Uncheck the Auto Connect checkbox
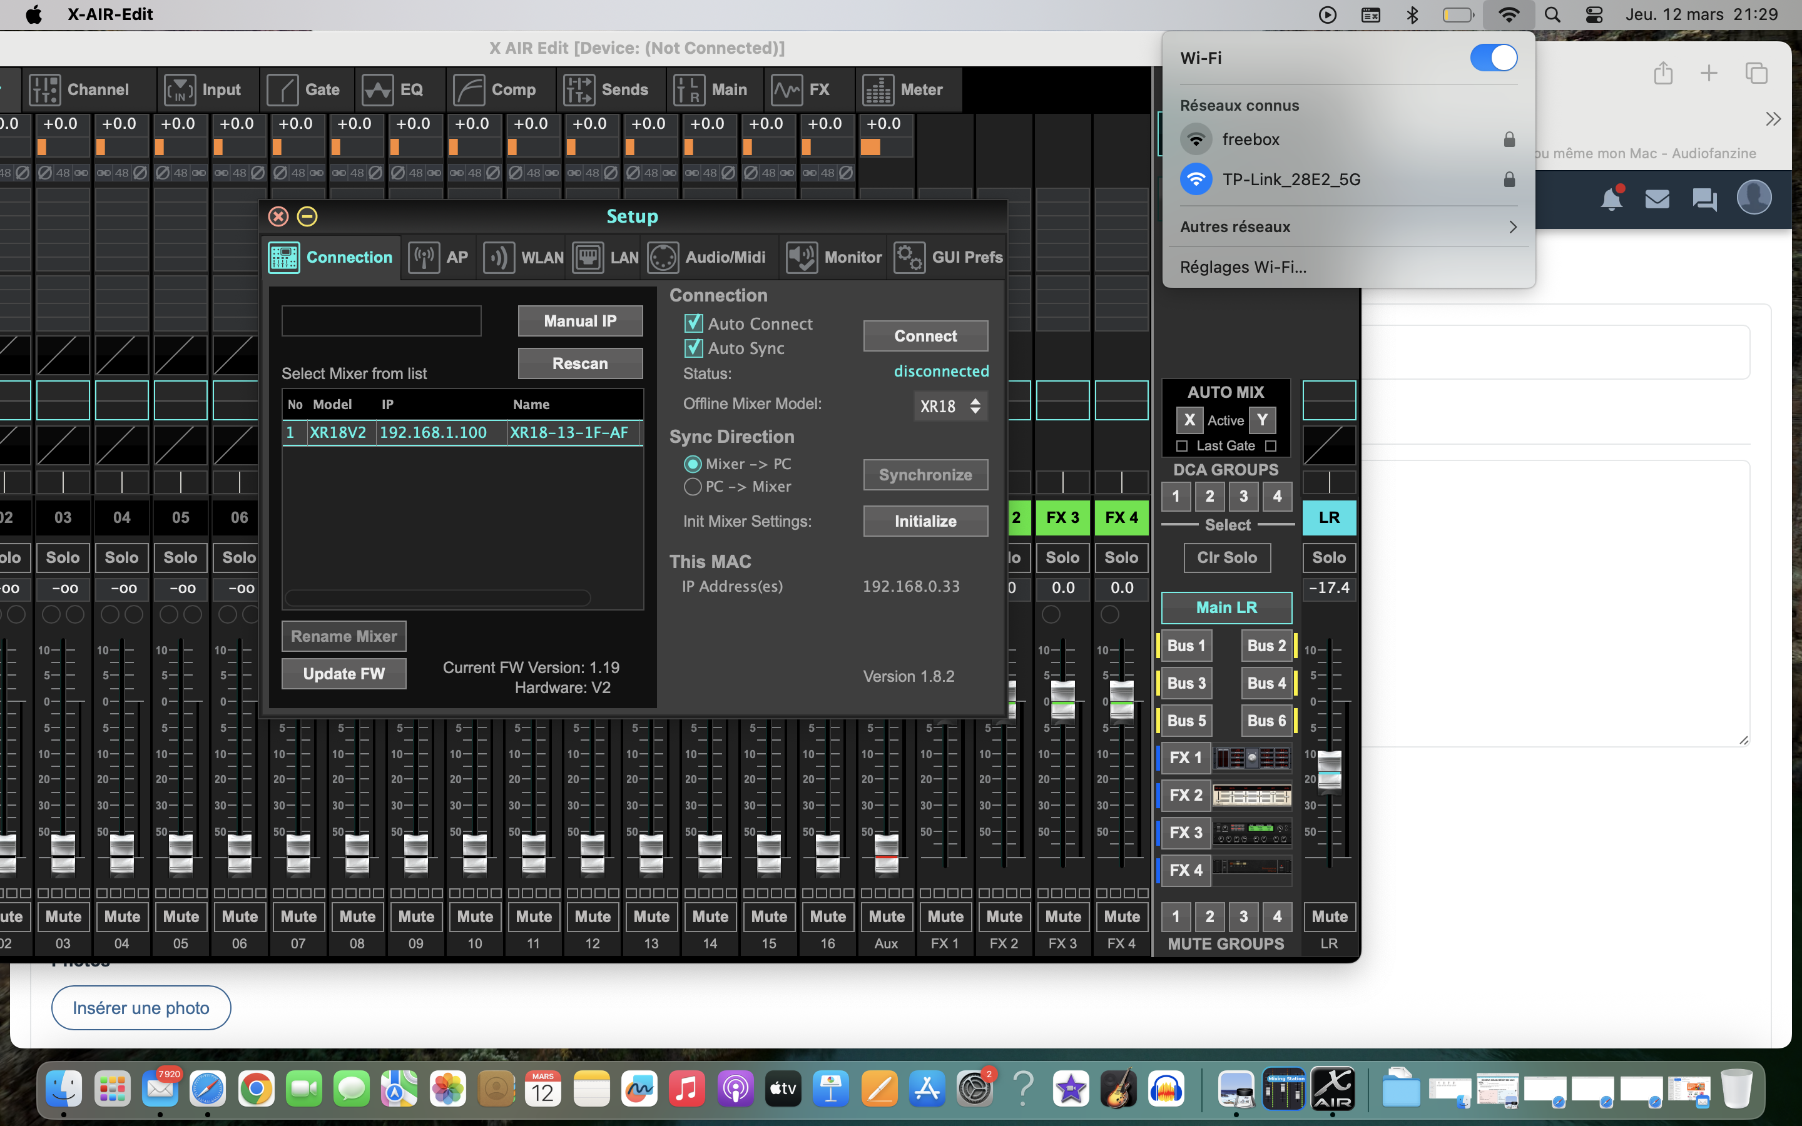1802x1126 pixels. pyautogui.click(x=693, y=324)
